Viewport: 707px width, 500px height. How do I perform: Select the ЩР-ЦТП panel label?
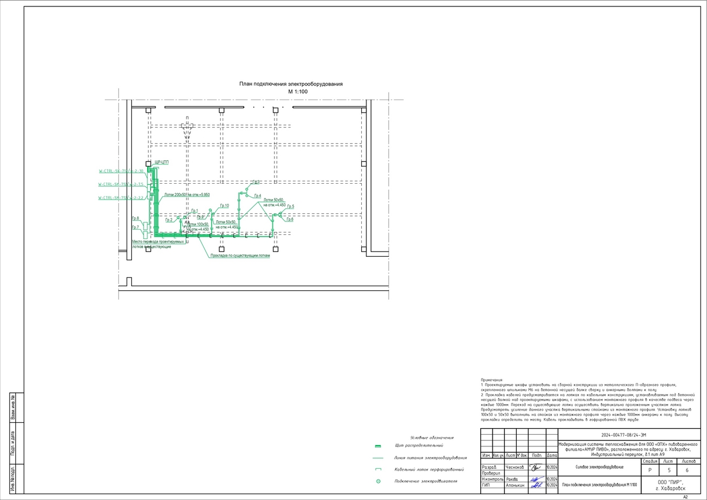tap(161, 162)
